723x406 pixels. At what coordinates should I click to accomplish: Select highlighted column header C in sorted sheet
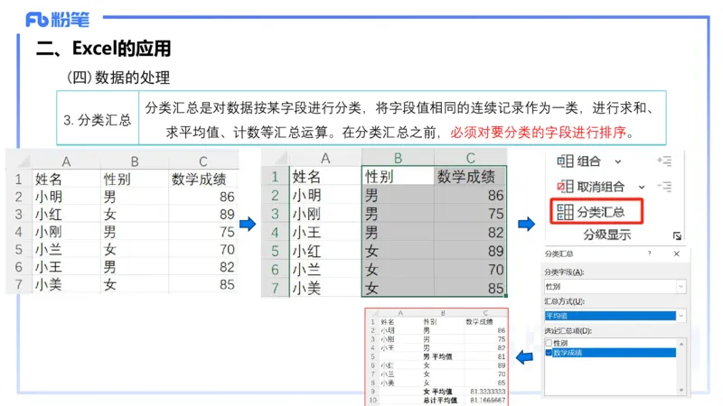click(470, 158)
